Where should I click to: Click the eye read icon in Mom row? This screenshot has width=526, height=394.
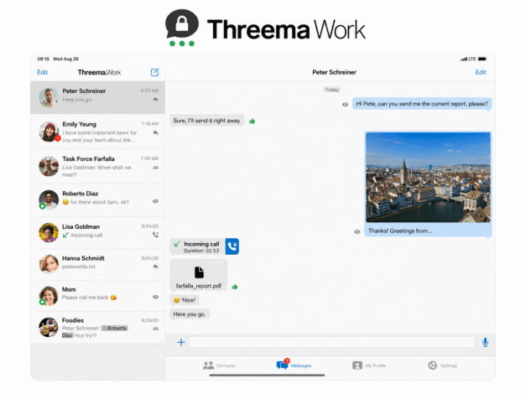(156, 297)
